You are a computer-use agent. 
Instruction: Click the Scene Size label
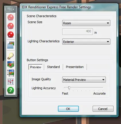pos(35,22)
